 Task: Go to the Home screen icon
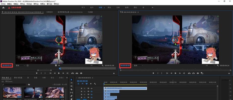[4, 7]
